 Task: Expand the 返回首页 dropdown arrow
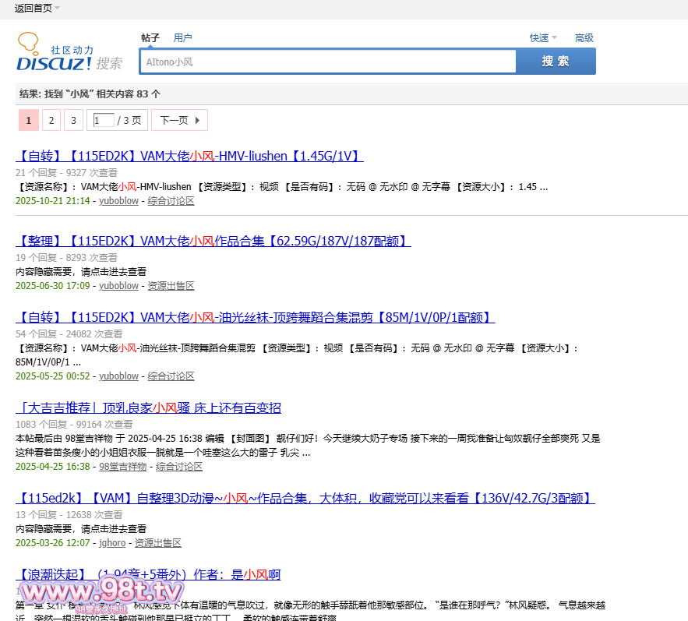[58, 8]
